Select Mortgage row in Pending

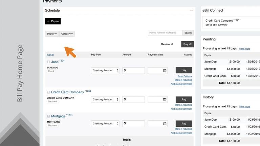(232, 69)
